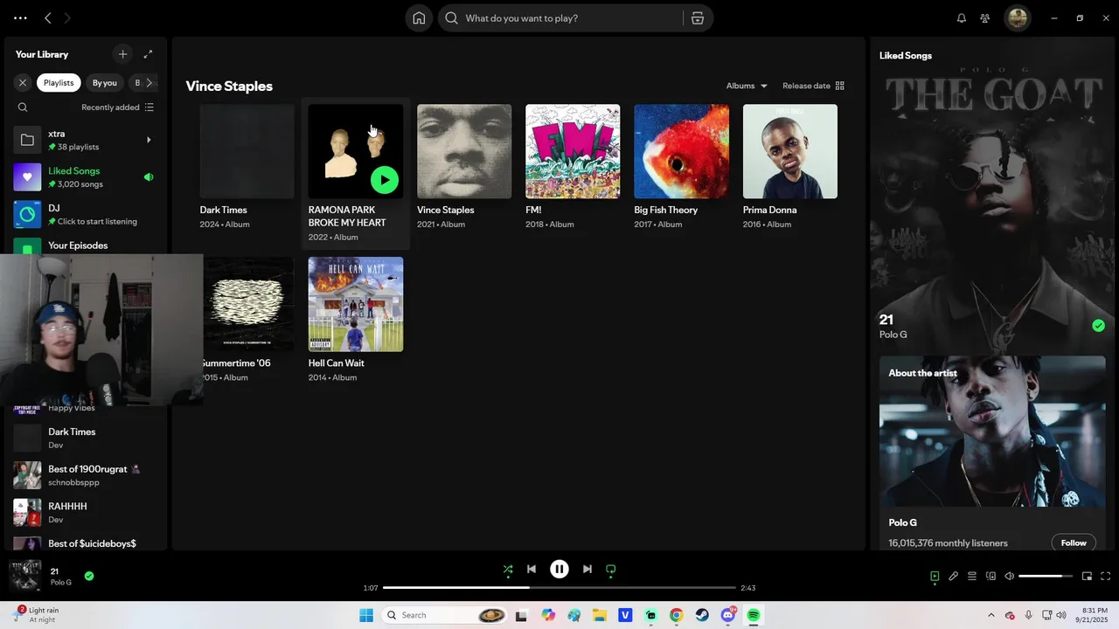Open the DJ entry in the library
The image size is (1119, 629).
click(x=86, y=214)
